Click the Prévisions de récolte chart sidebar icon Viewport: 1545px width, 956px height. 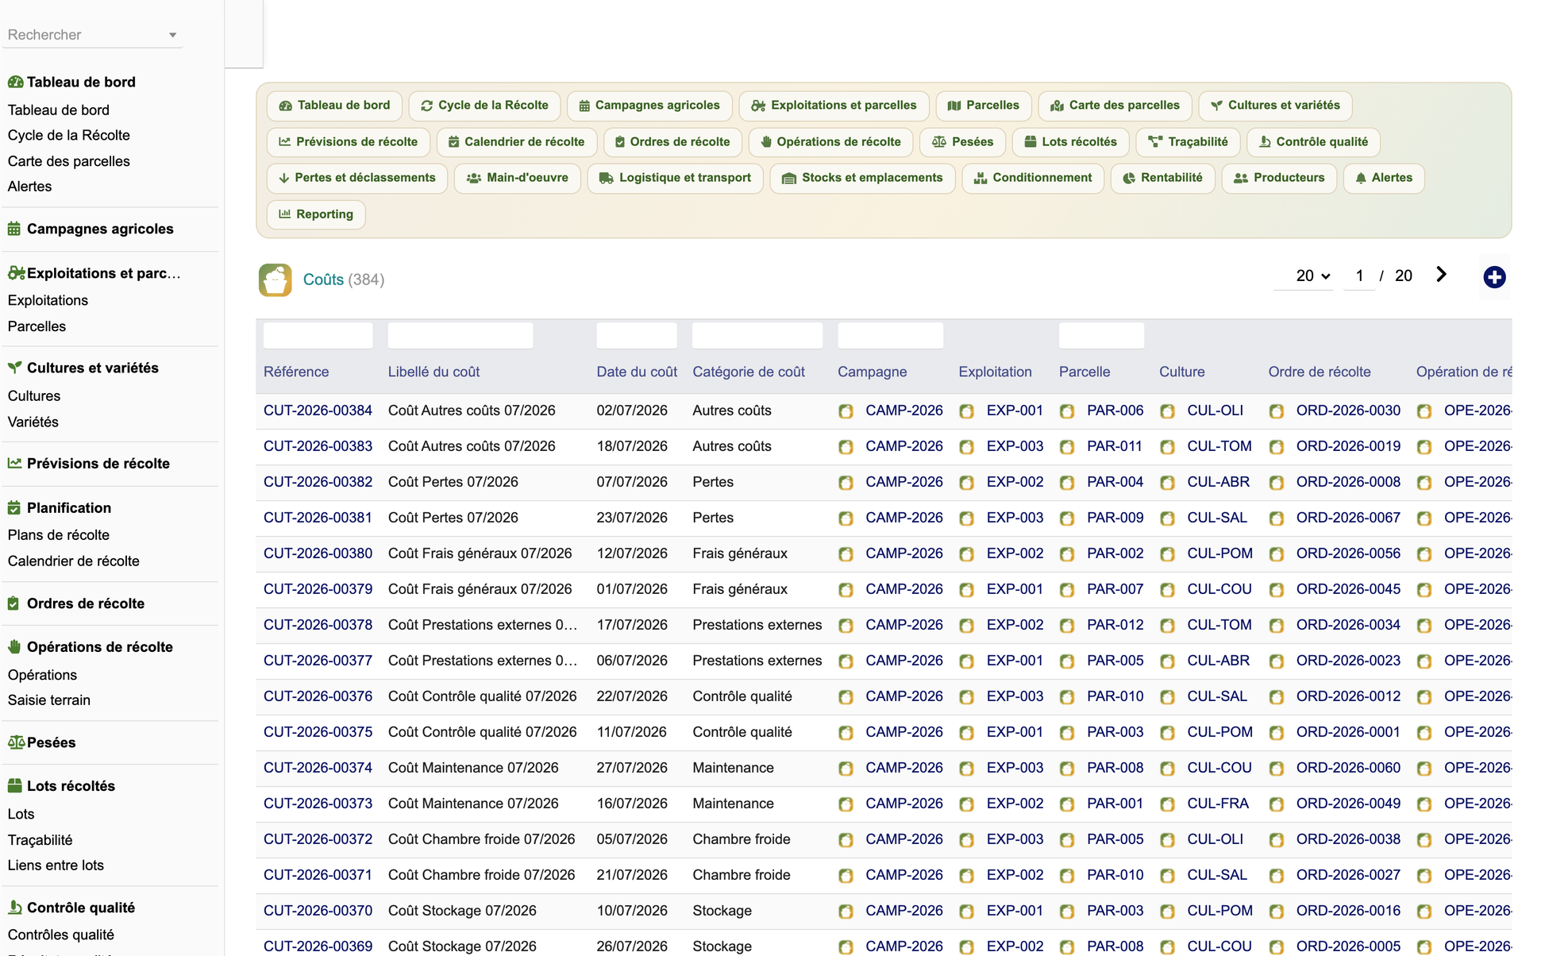tap(14, 463)
